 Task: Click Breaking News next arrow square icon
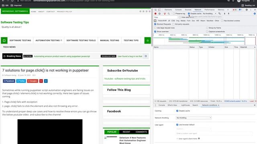146,56
